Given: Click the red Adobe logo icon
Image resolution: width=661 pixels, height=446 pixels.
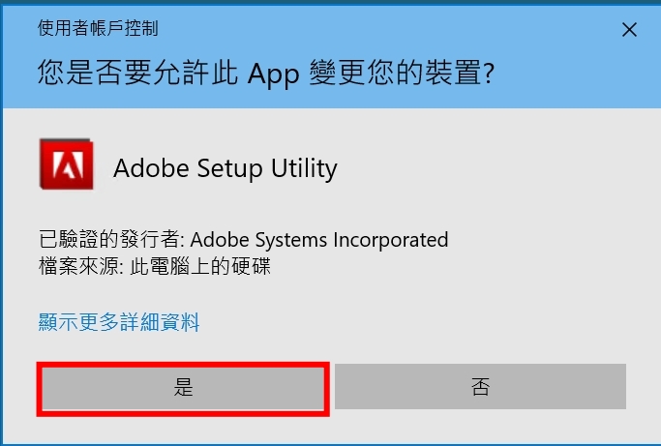Looking at the screenshot, I should click(x=66, y=165).
